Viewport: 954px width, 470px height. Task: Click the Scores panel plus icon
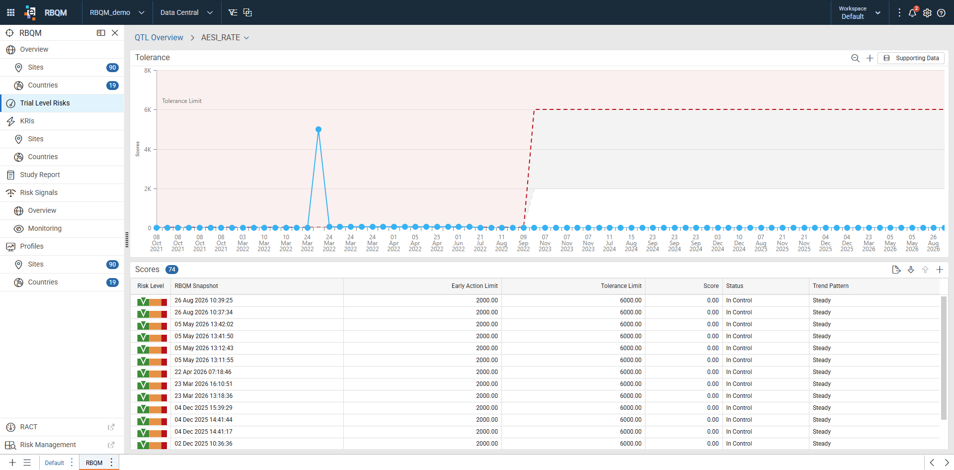[x=940, y=270]
